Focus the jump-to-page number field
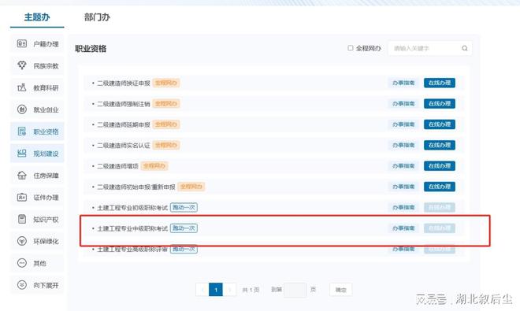Image resolution: width=520 pixels, height=311 pixels. click(x=295, y=290)
